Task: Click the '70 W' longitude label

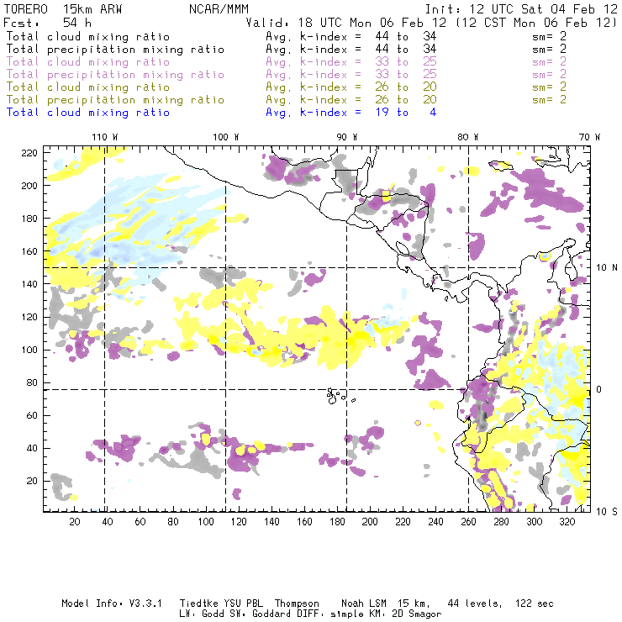Action: (x=589, y=137)
